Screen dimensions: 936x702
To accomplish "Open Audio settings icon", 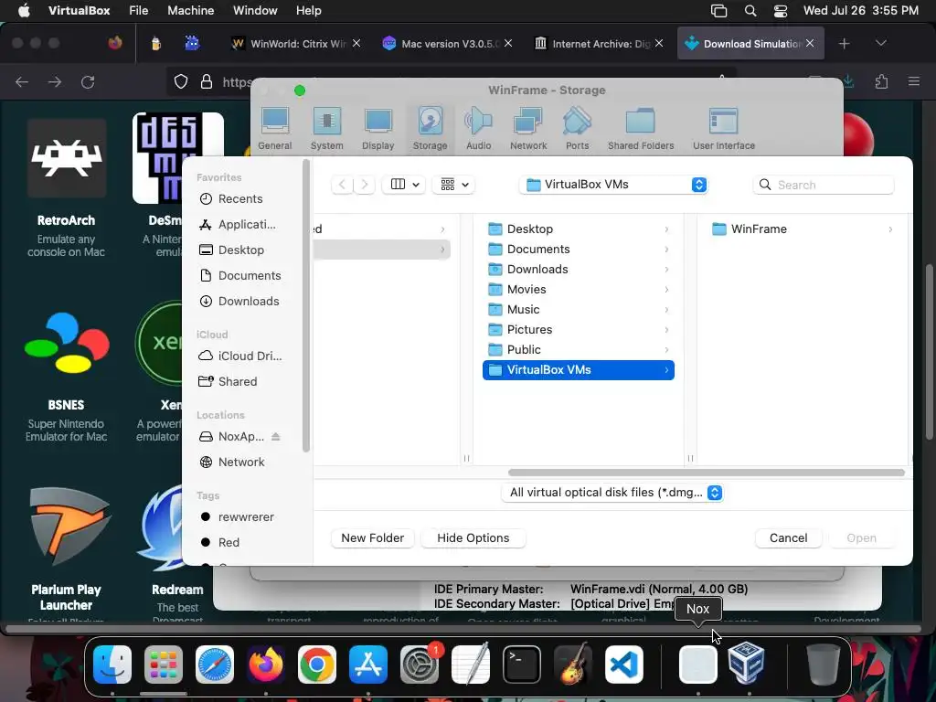I will tap(478, 128).
